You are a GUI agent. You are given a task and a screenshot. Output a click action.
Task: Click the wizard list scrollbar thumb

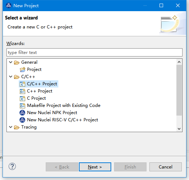pyautogui.click(x=179, y=90)
